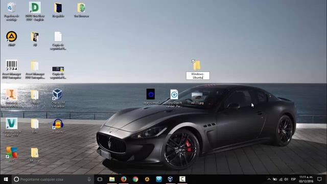Open AIMP from the taskbar

pyautogui.click(x=147, y=179)
